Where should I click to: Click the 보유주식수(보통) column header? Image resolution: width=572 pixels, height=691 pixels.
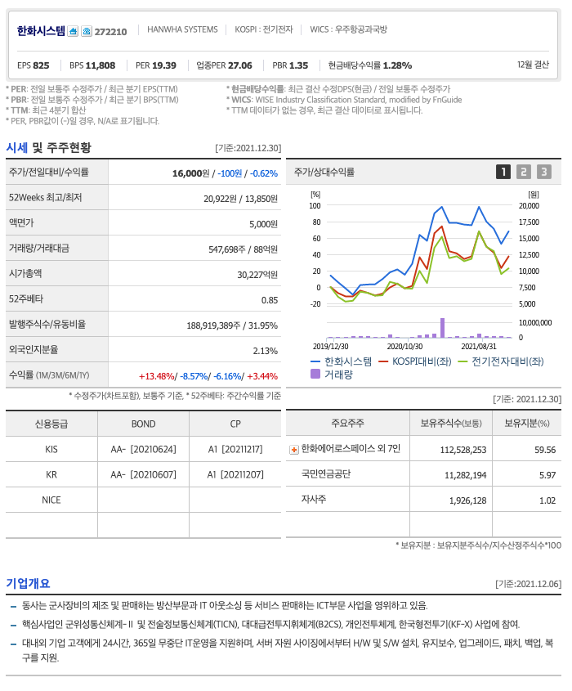[451, 424]
